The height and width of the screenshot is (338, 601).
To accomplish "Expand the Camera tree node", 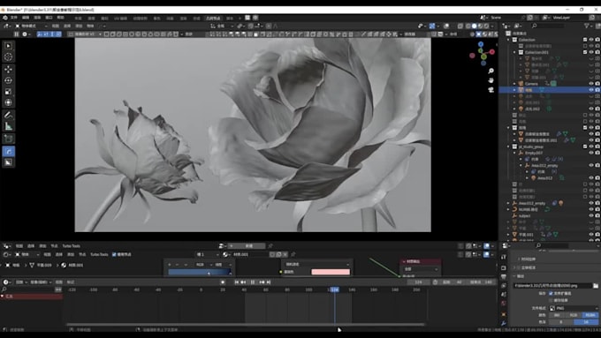I will 514,84.
